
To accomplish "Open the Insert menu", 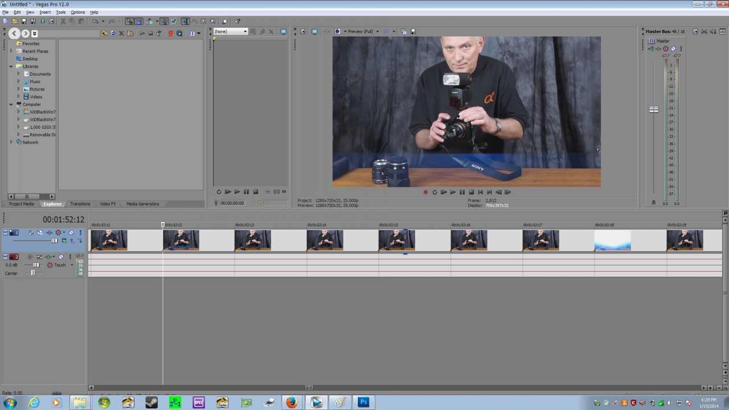I will pyautogui.click(x=45, y=12).
